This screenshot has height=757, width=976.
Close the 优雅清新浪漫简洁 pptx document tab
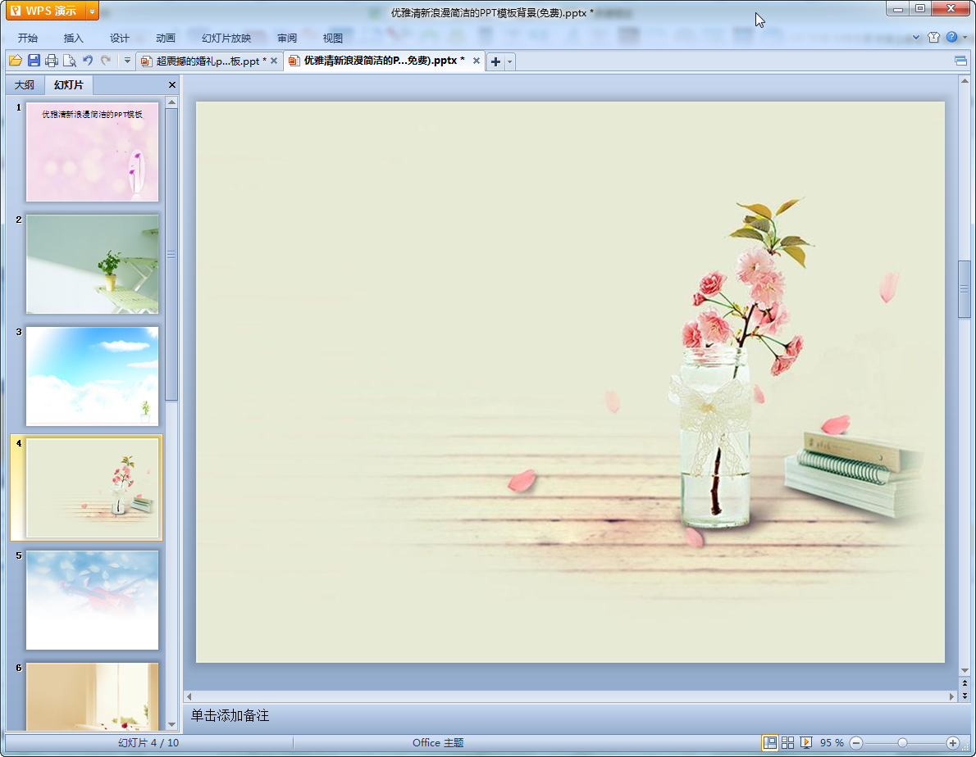(x=477, y=61)
